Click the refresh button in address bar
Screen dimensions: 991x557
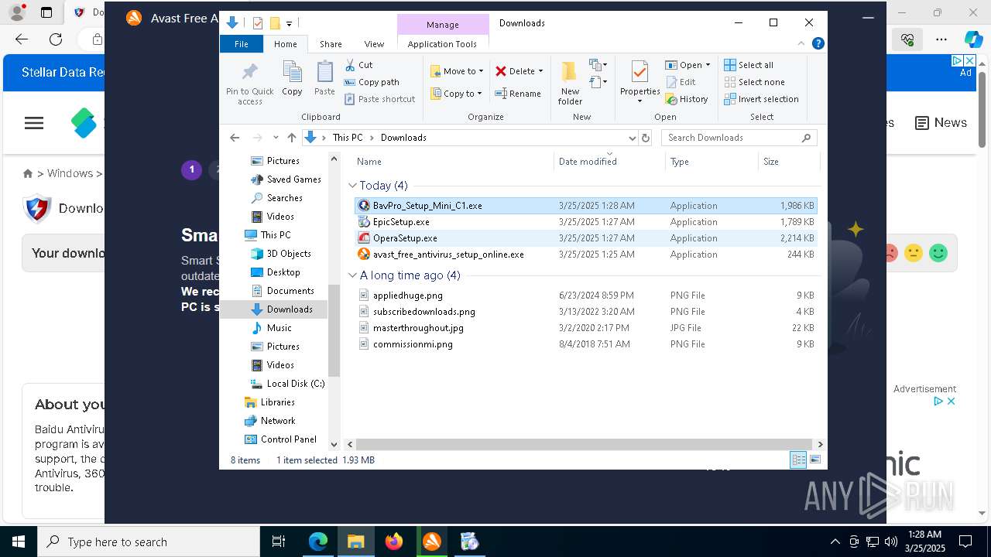pos(646,138)
